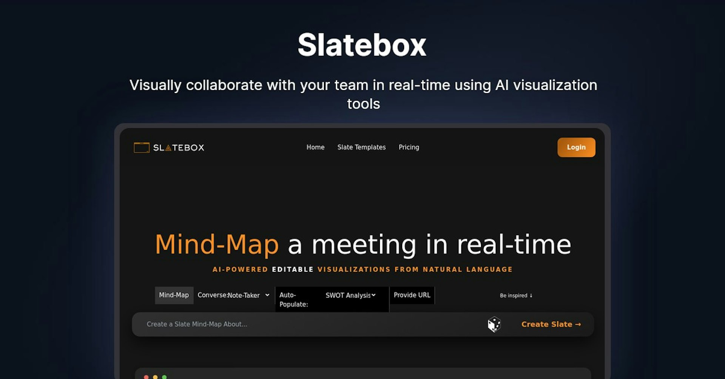Image resolution: width=725 pixels, height=379 pixels.
Task: Roll the random dice icon
Action: point(494,324)
